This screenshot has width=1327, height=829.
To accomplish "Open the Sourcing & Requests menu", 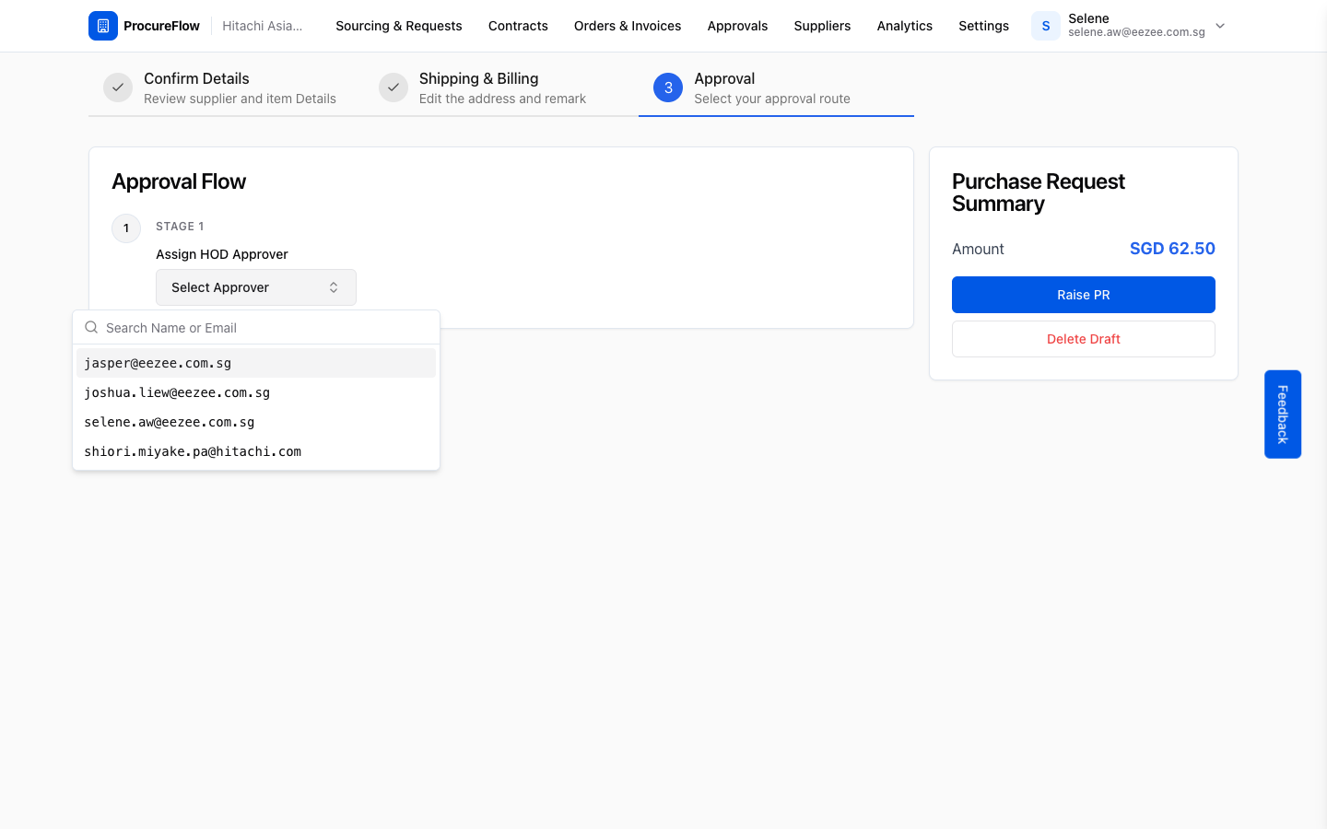I will 399,26.
